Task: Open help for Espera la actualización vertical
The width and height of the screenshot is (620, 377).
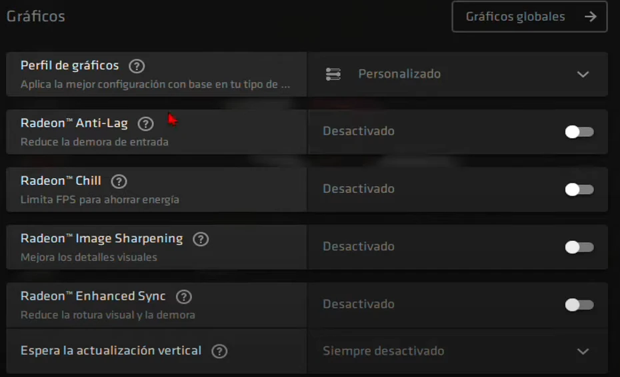Action: [219, 351]
